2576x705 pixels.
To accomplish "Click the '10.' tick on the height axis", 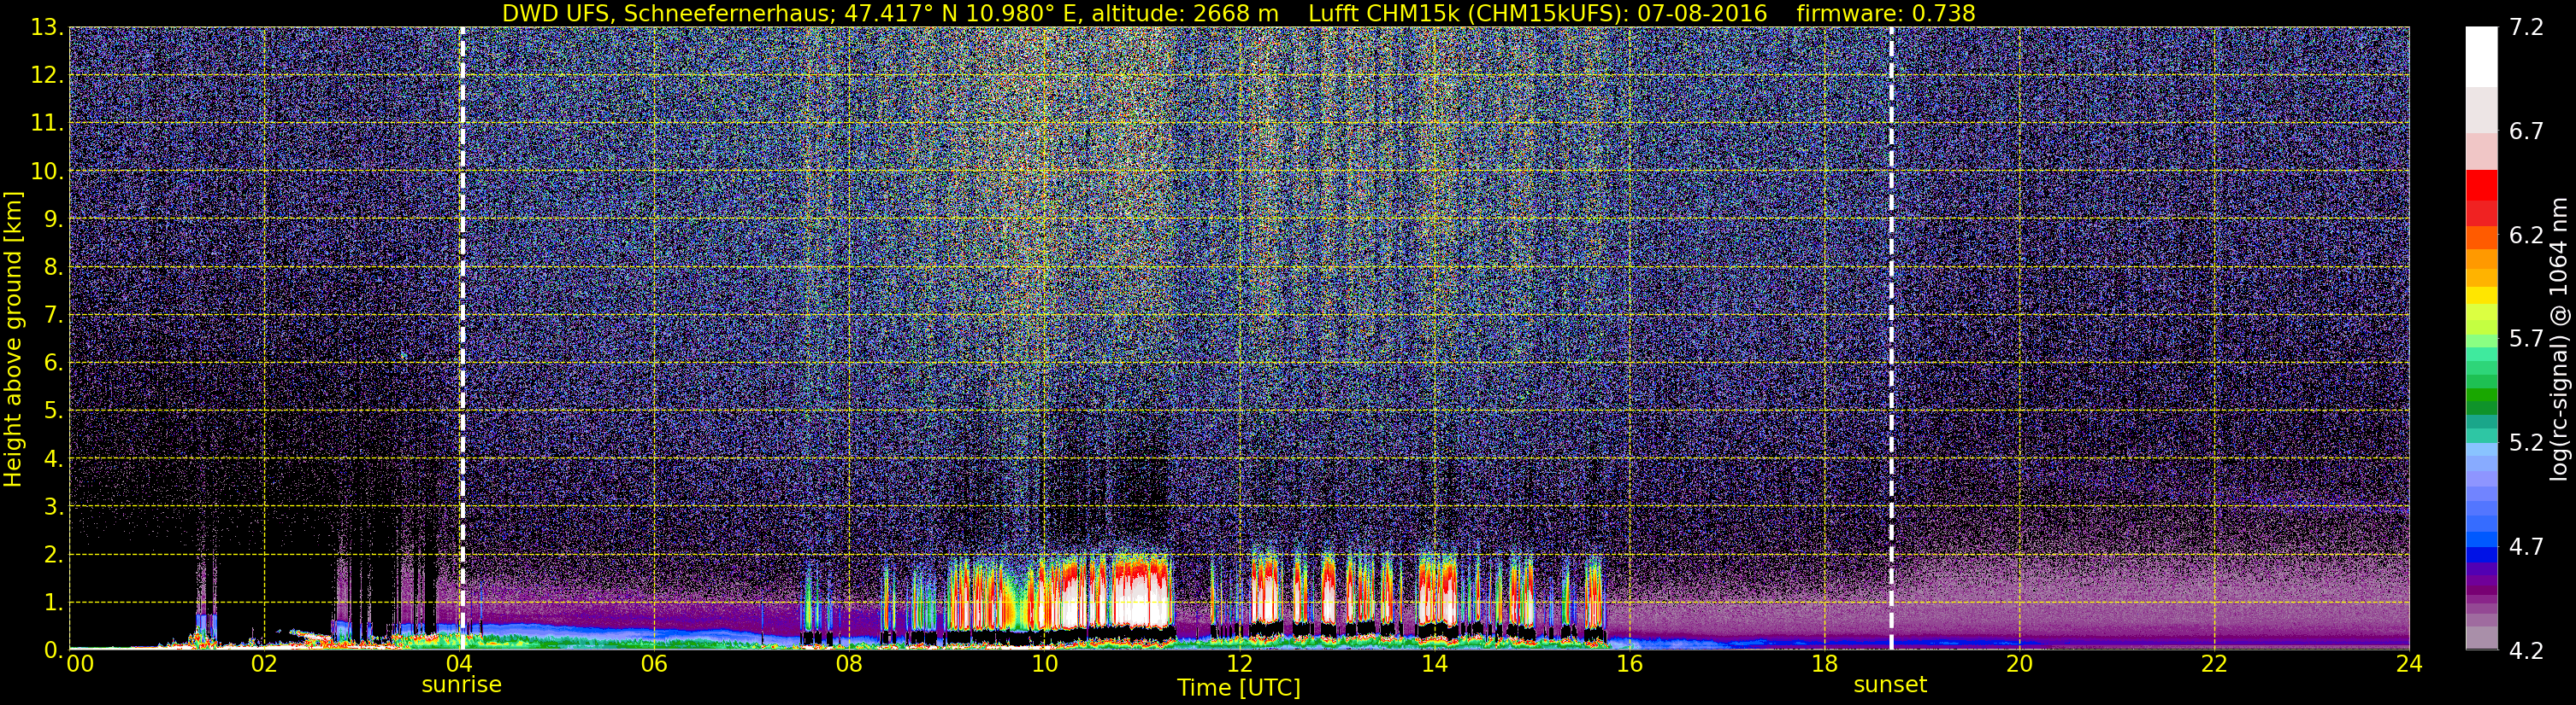I will point(46,171).
